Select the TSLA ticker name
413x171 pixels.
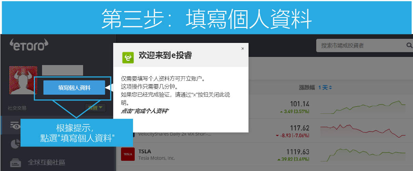point(145,151)
